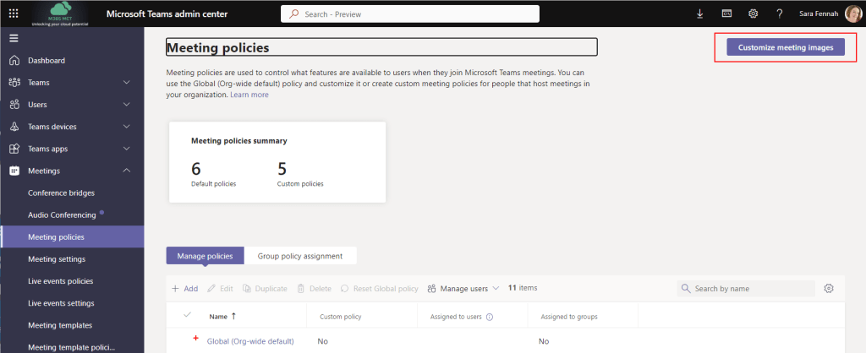The width and height of the screenshot is (866, 353).
Task: Click the Dashboard home icon in sidebar
Action: [14, 61]
